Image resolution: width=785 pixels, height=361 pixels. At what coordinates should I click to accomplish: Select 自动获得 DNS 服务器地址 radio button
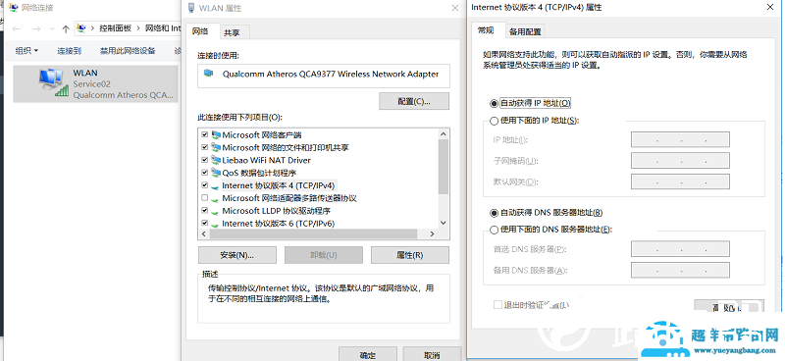click(x=495, y=213)
